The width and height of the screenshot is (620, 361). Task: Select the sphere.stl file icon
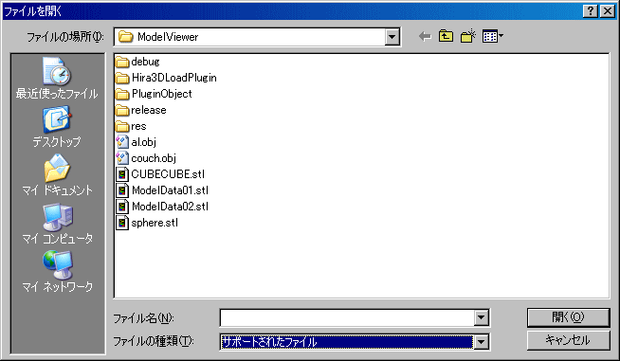pos(122,223)
